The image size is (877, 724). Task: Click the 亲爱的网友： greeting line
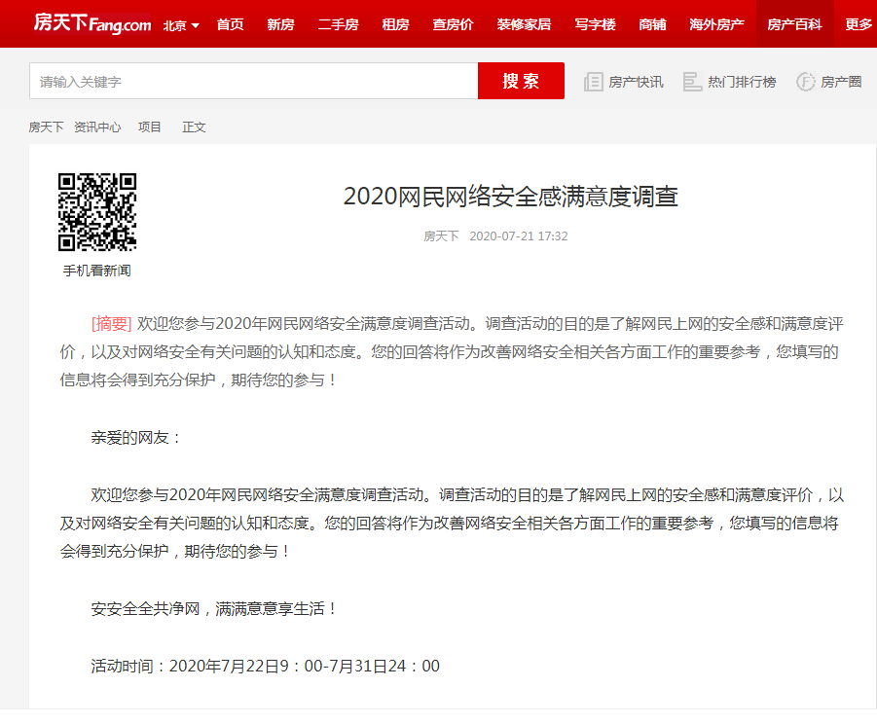click(136, 437)
